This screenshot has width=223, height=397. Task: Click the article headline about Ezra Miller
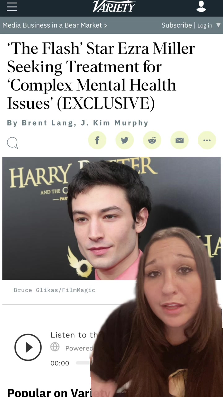coord(101,76)
